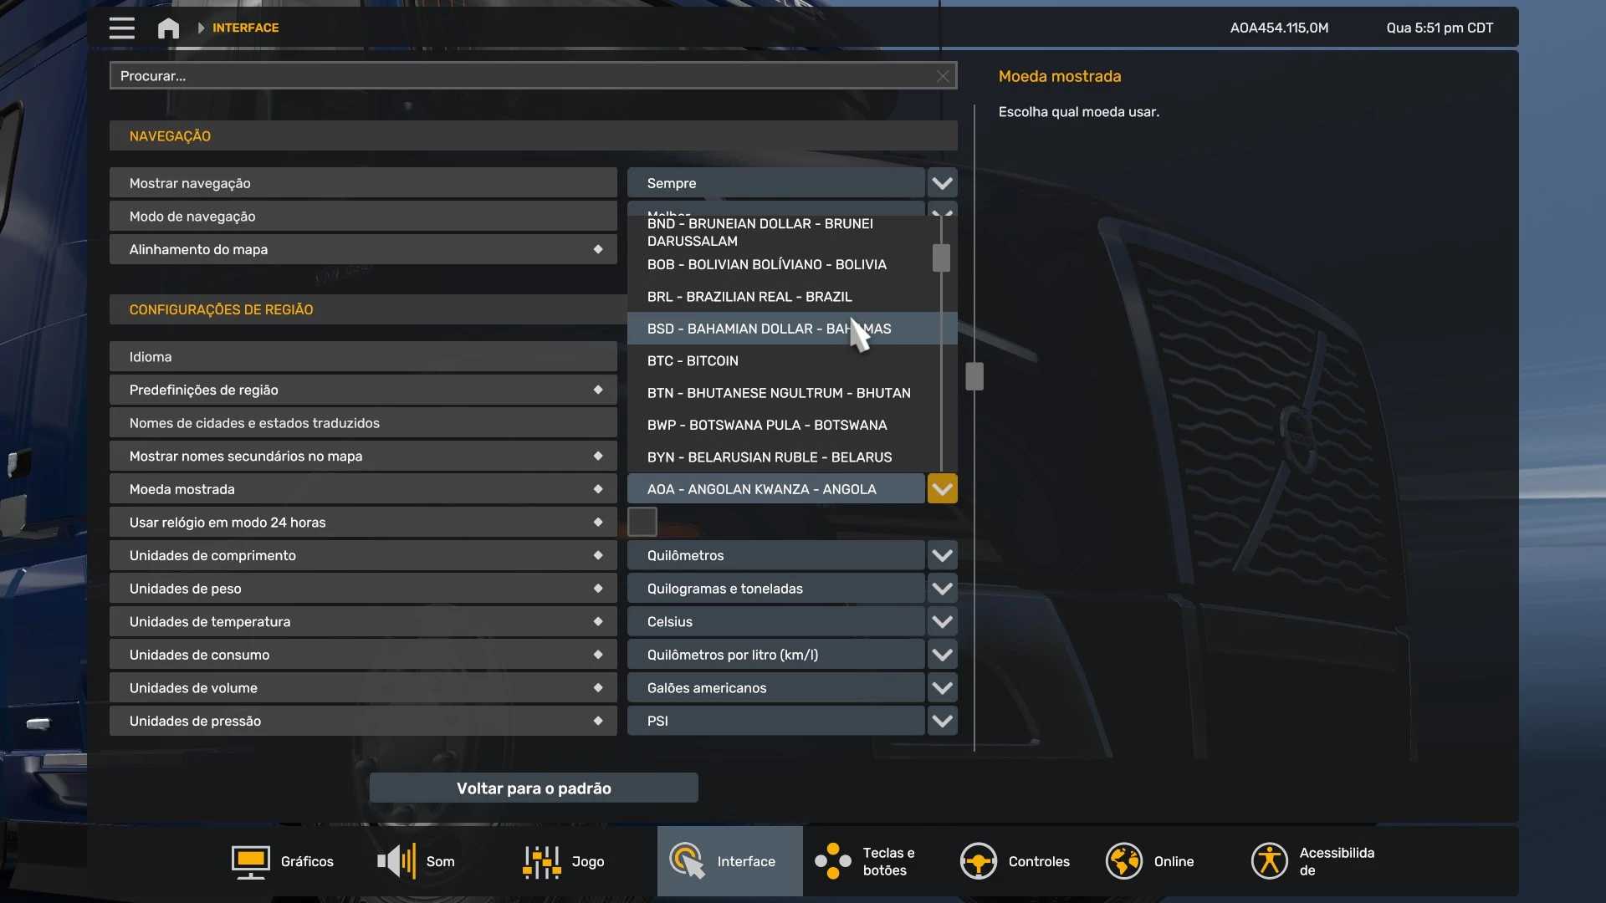
Task: Toggle 24-hour clock checkbox
Action: point(642,522)
